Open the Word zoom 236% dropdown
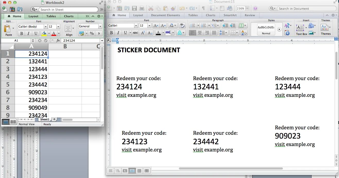Viewport: 339px width, 178px height. (x=247, y=9)
